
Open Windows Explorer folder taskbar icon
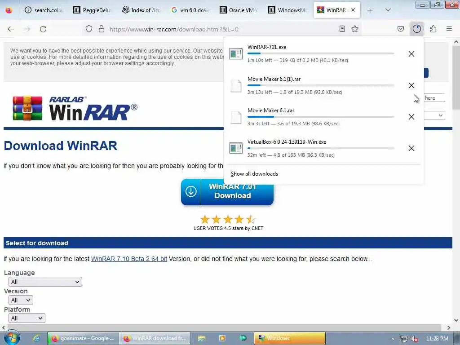click(x=202, y=338)
